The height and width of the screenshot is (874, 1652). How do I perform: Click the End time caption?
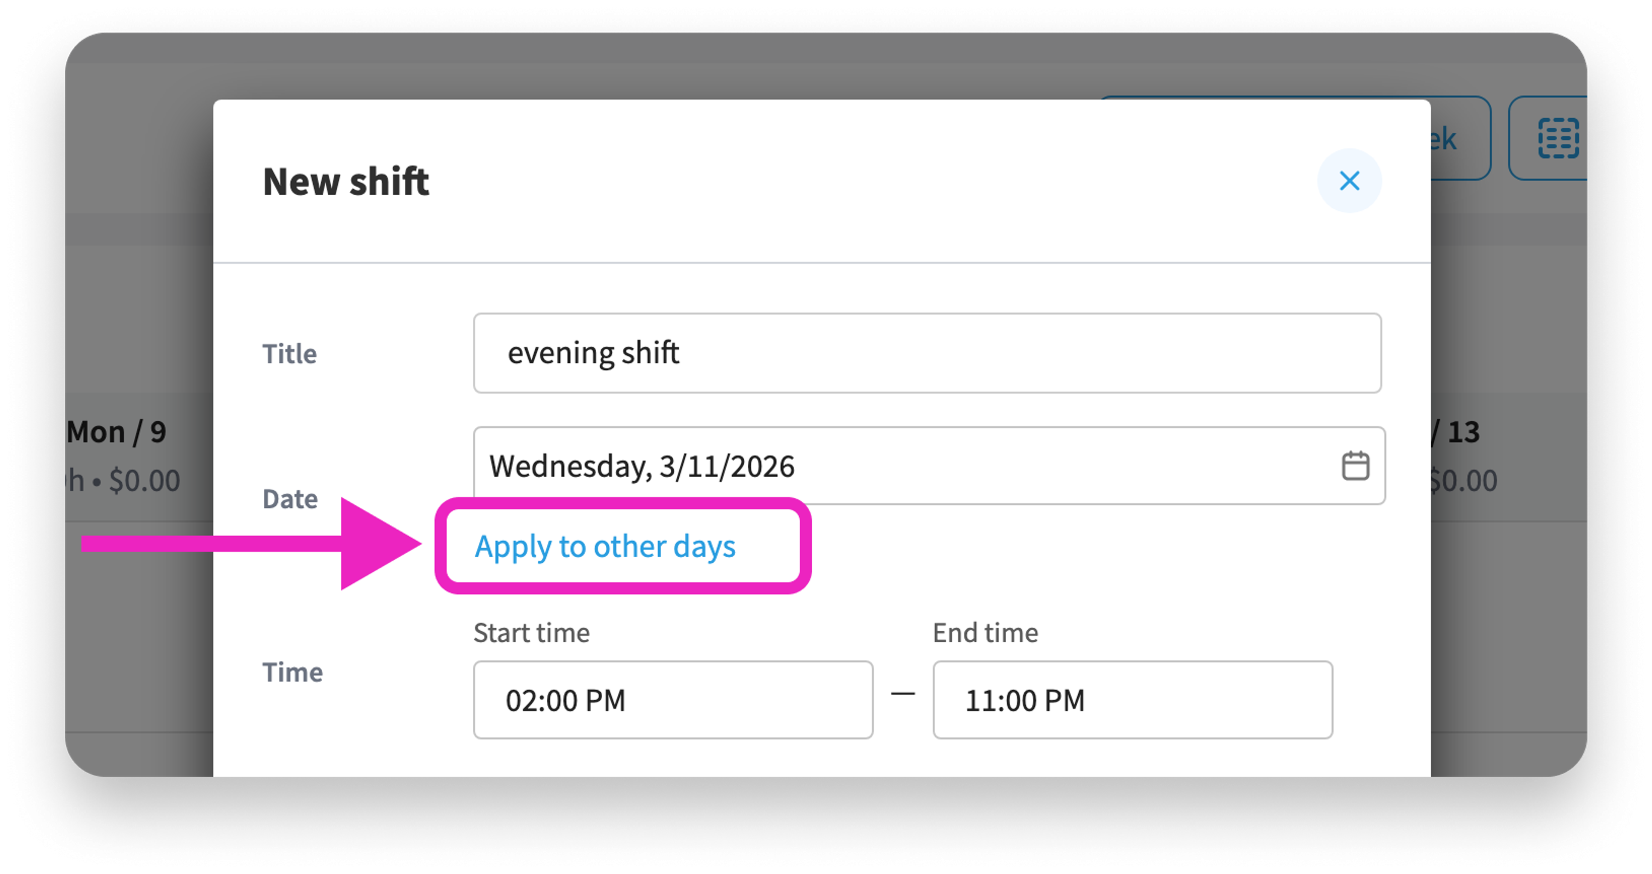985,632
